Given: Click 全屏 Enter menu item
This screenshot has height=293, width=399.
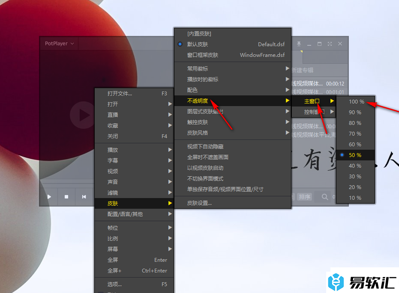Looking at the screenshot, I should [134, 260].
